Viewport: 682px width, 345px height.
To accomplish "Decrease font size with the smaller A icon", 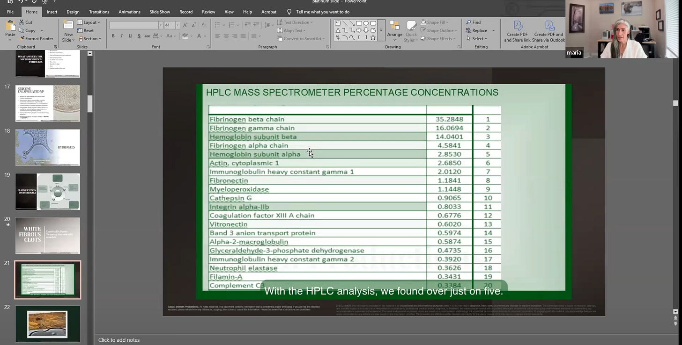I will coord(194,25).
